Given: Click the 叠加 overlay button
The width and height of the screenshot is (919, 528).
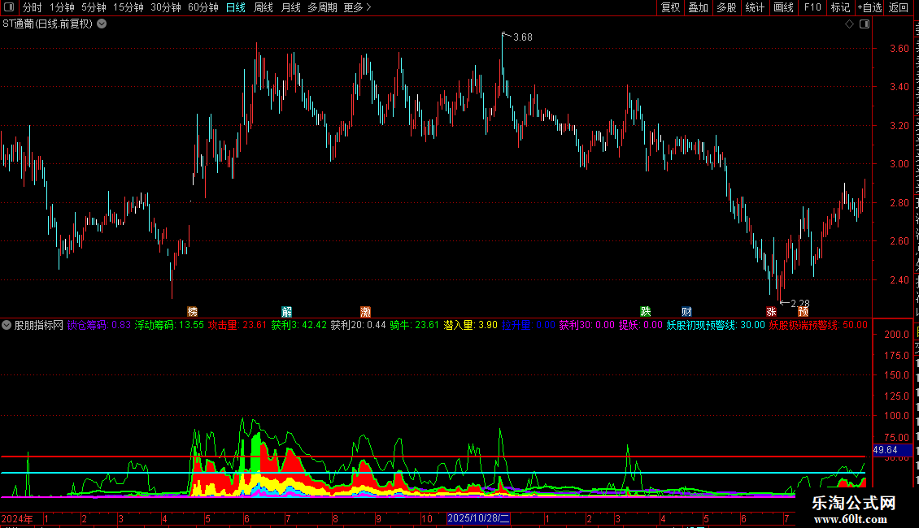Looking at the screenshot, I should point(698,7).
